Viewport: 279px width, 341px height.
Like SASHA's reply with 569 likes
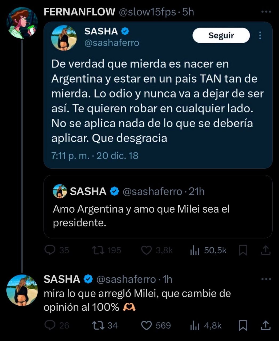[146, 325]
